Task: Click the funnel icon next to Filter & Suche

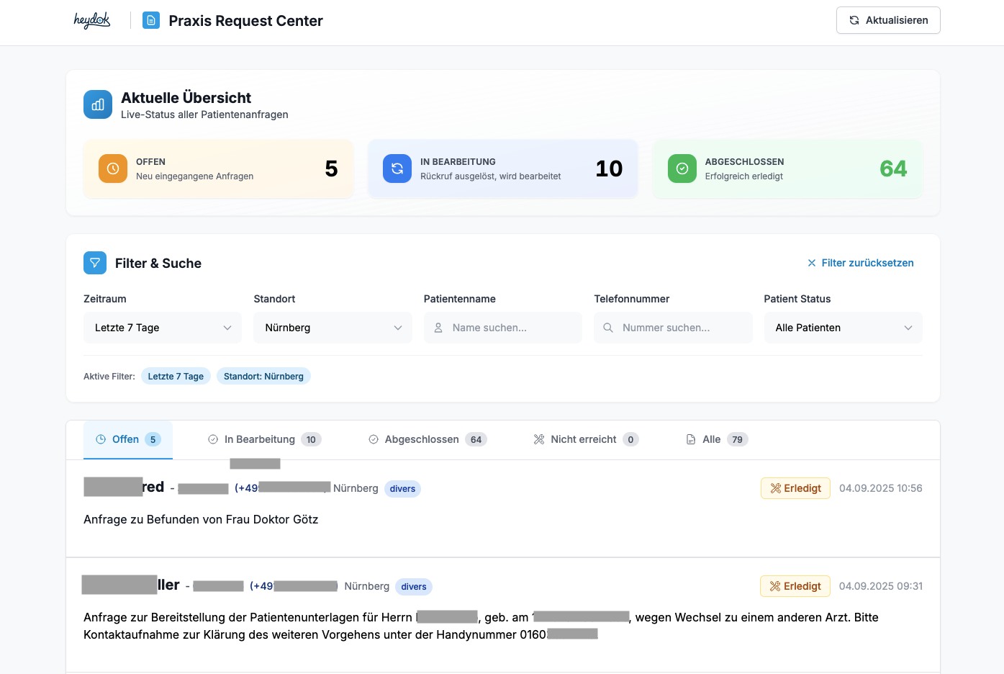Action: (94, 263)
